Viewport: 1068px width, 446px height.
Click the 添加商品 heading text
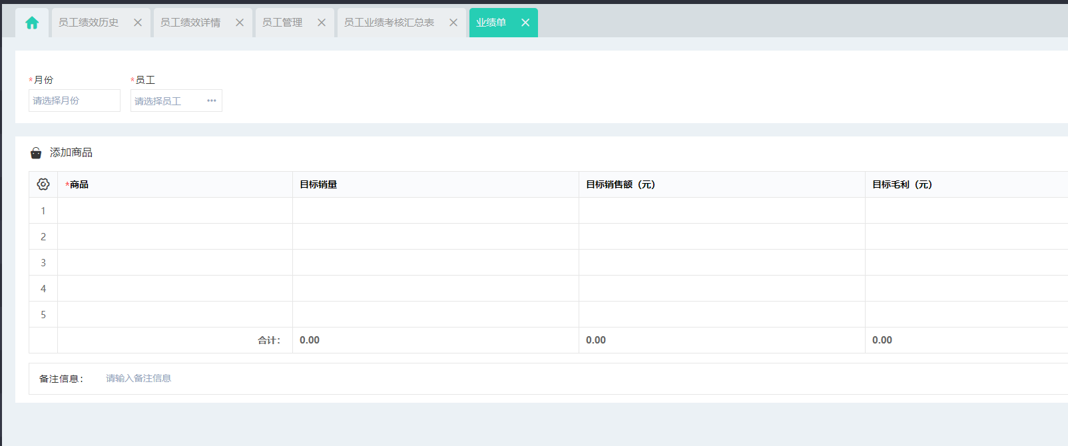(71, 152)
